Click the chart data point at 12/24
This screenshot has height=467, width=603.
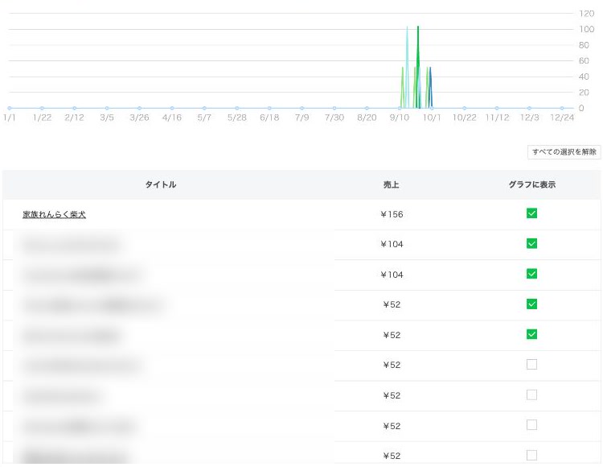562,108
